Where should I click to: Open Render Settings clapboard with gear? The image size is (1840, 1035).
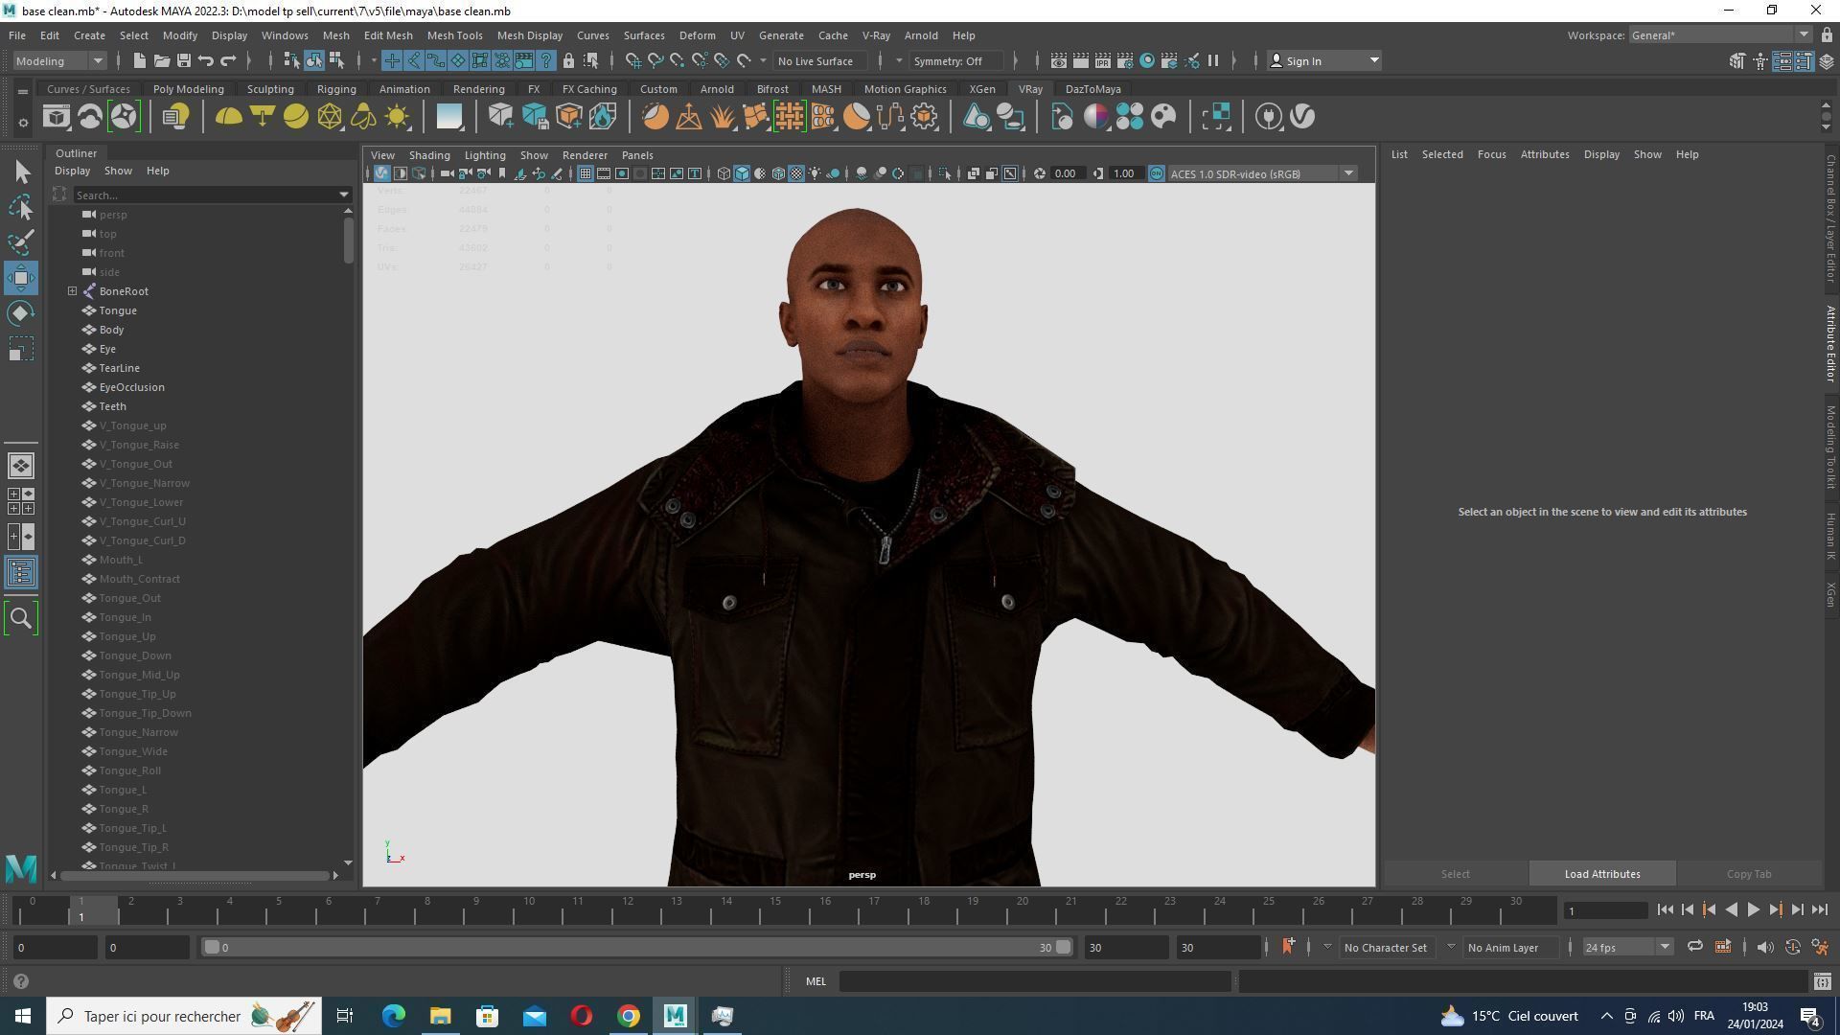click(1125, 61)
